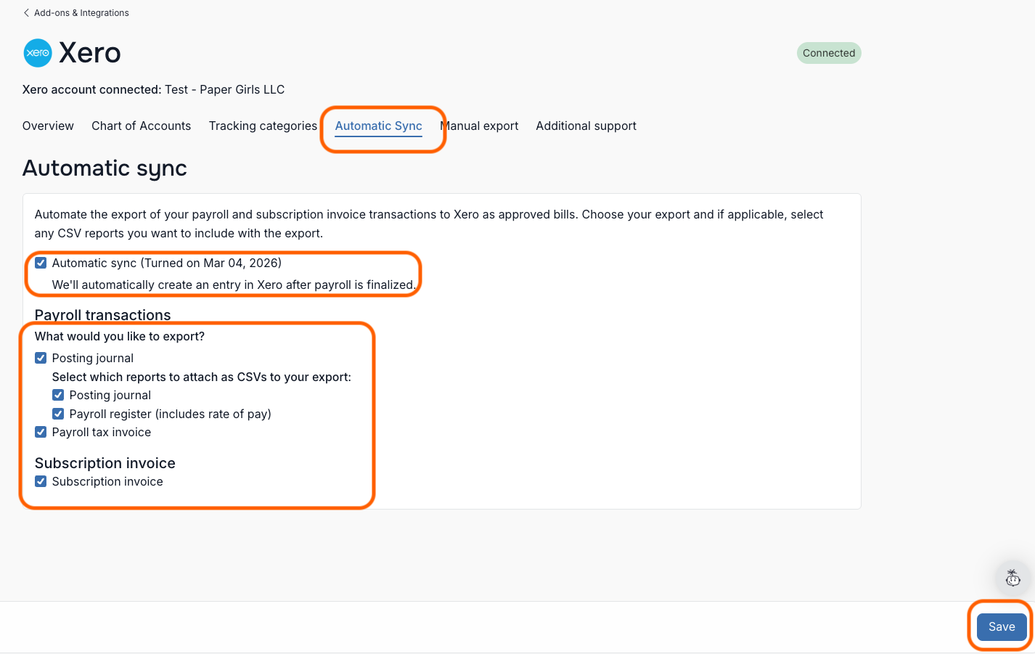
Task: Click the 'Payroll transactions' section heading
Action: coord(103,315)
